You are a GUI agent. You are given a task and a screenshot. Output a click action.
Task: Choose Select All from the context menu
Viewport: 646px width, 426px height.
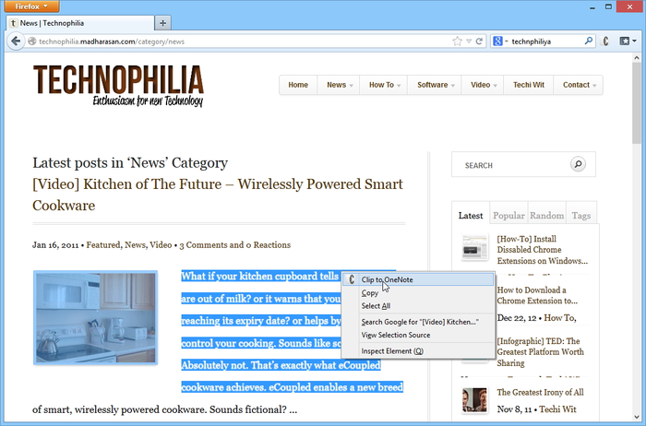click(418, 306)
